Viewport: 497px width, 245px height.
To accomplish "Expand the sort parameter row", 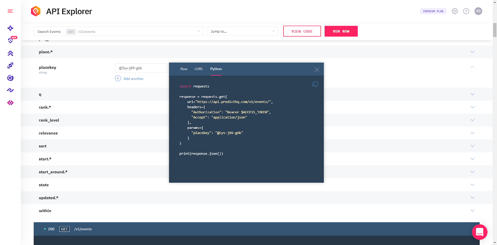I will pyautogui.click(x=472, y=146).
